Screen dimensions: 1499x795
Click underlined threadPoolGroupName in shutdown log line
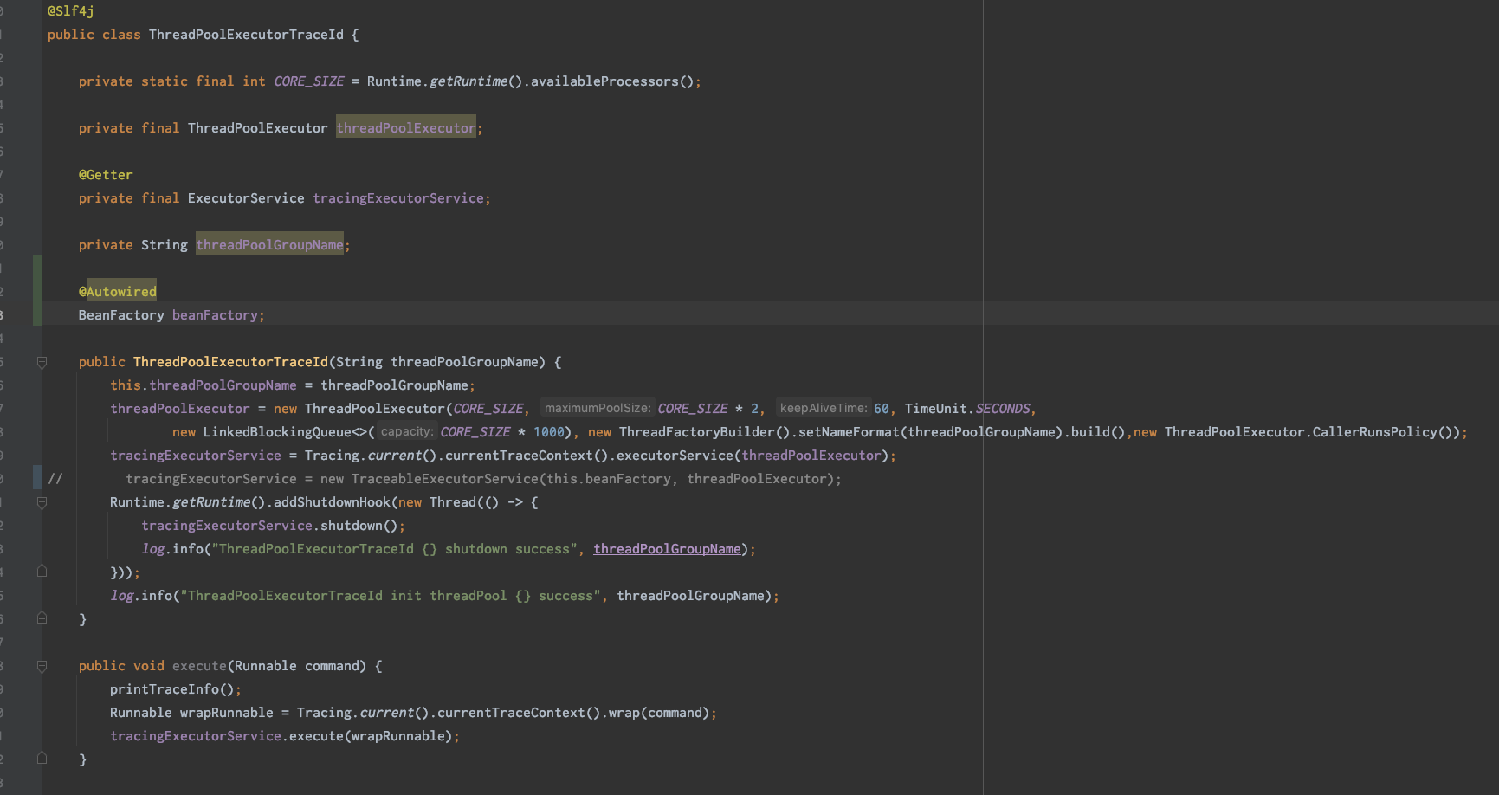(x=667, y=549)
